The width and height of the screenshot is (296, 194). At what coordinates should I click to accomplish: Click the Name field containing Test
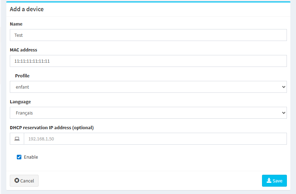[148, 35]
